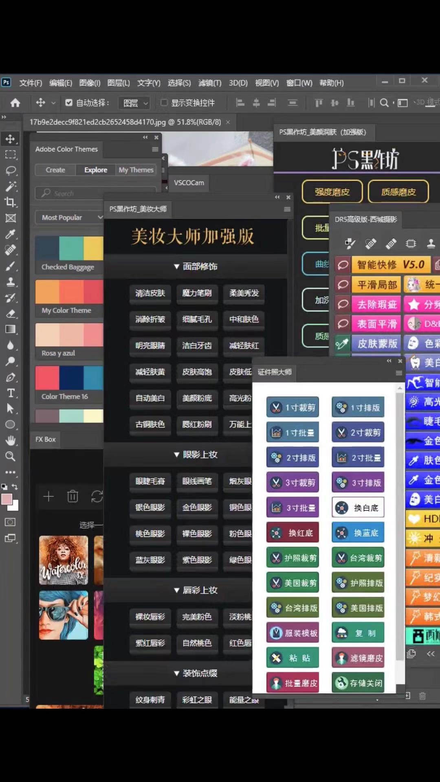Collapse the 装饰点缀 section
This screenshot has height=782, width=440.
coord(196,673)
